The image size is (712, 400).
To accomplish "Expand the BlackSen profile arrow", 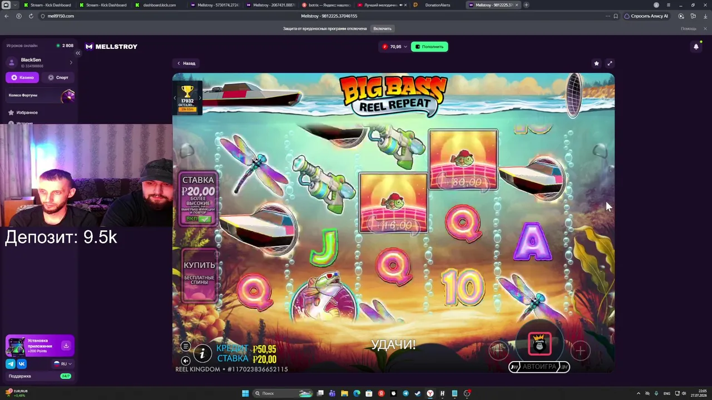I will tap(71, 62).
